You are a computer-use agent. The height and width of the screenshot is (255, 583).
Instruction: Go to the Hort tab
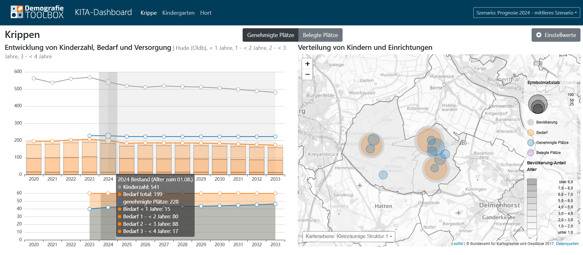point(206,13)
